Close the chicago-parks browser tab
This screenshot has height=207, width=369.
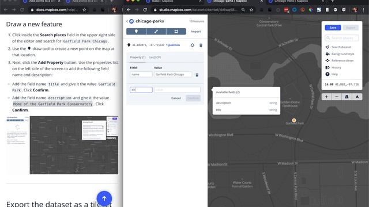click(x=261, y=2)
